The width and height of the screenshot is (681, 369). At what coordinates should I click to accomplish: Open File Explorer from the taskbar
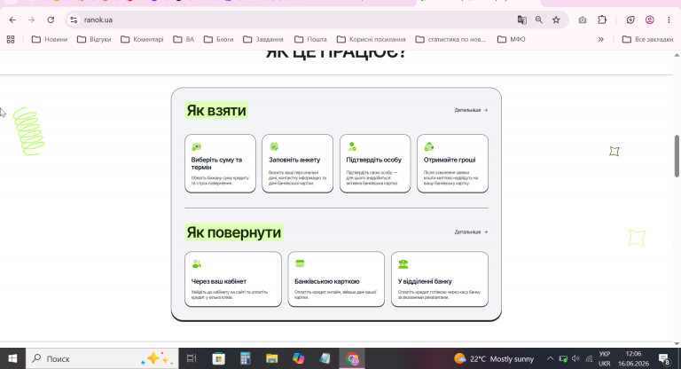click(x=272, y=358)
